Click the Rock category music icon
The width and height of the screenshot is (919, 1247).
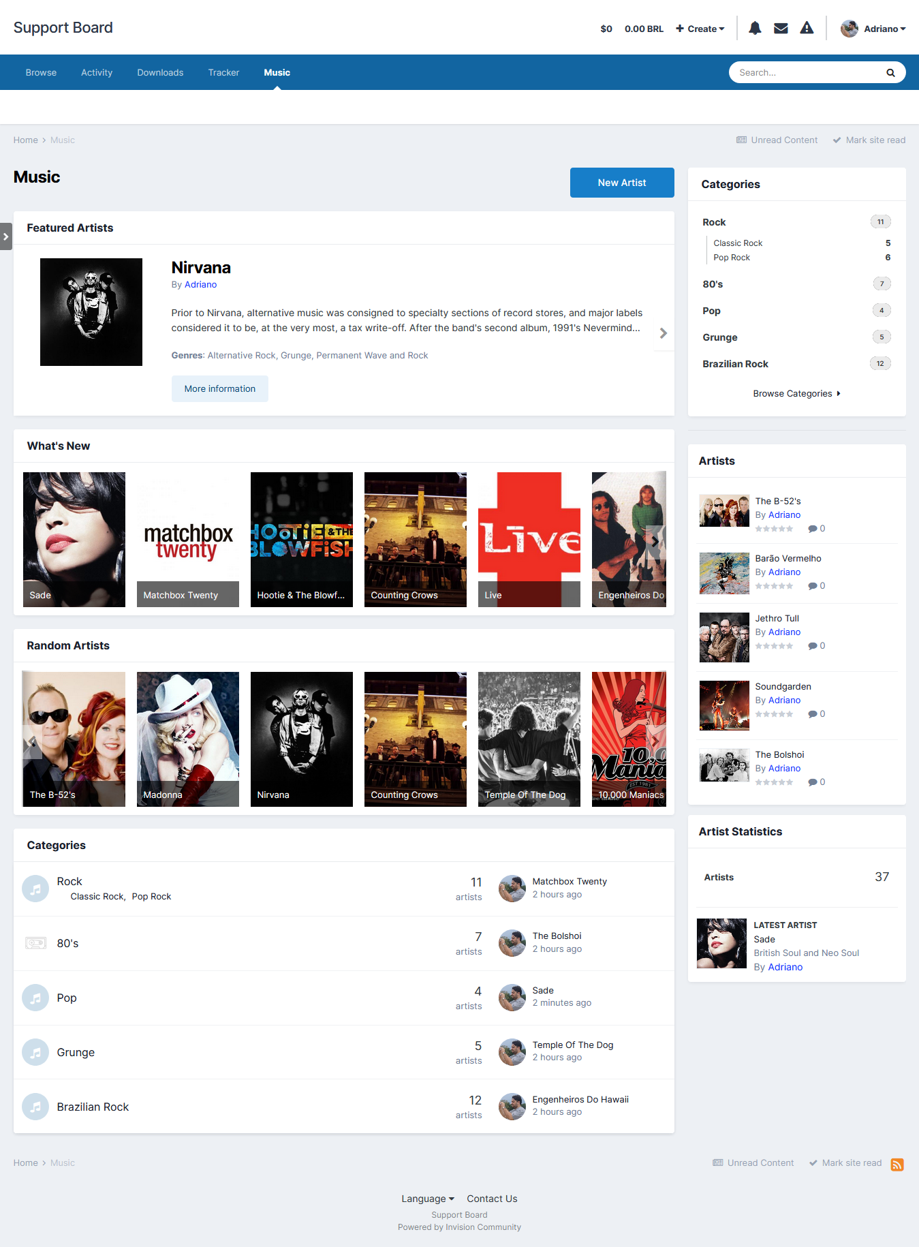(x=35, y=889)
